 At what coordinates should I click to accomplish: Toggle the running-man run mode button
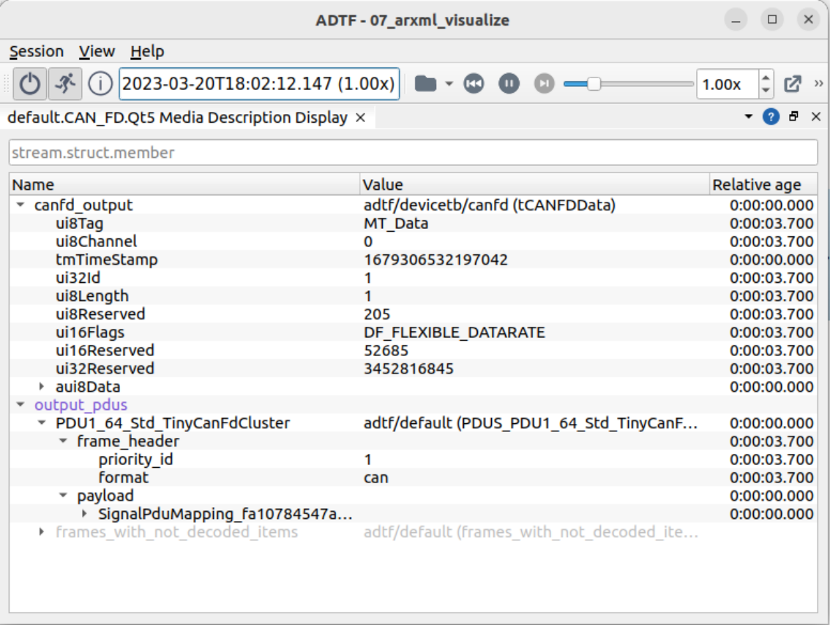65,84
